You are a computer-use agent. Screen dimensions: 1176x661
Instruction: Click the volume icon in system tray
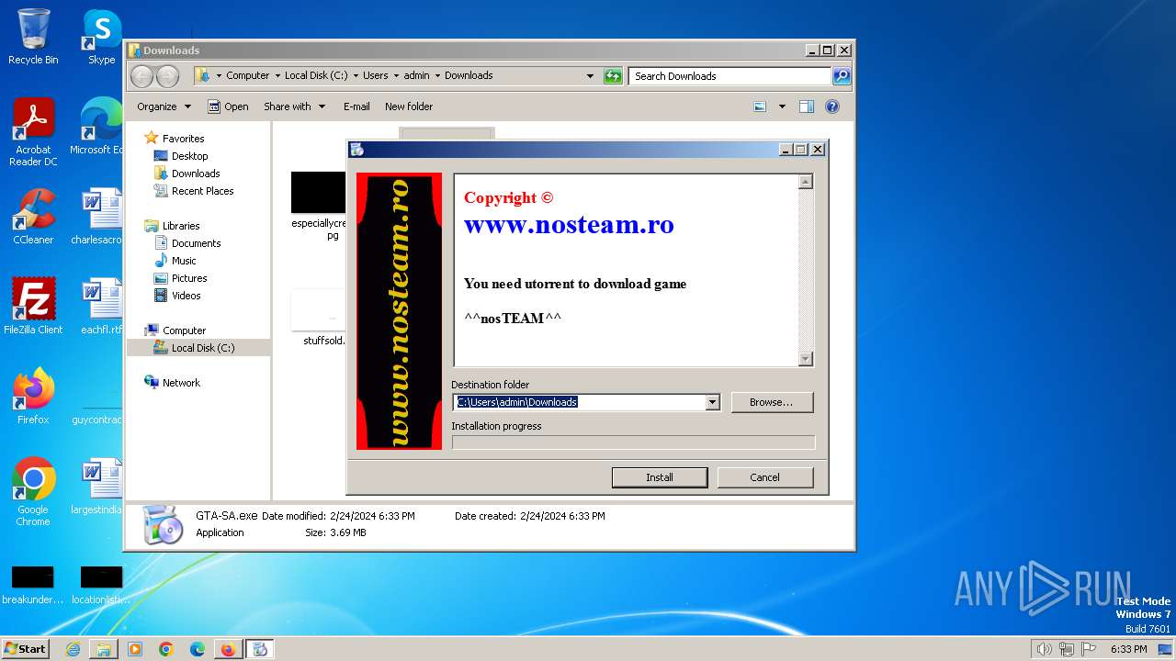coord(1044,649)
